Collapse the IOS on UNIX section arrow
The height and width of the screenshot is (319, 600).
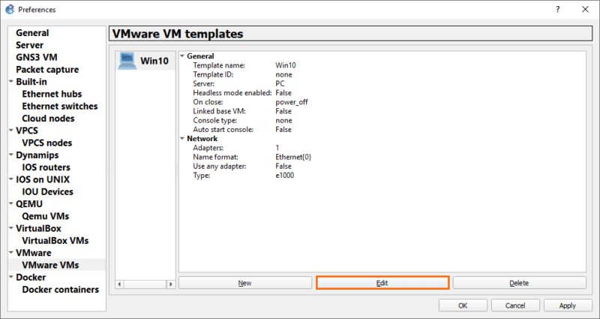coord(11,179)
